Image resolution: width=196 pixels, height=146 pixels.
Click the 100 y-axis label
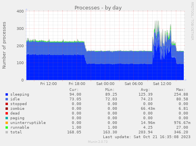[x=20, y=63]
